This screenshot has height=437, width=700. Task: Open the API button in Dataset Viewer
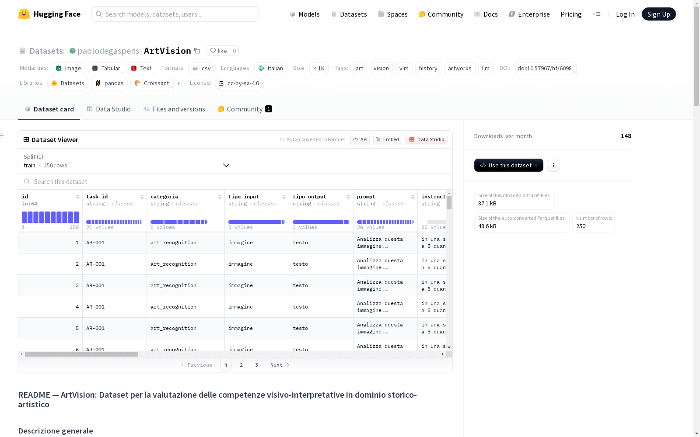(360, 139)
